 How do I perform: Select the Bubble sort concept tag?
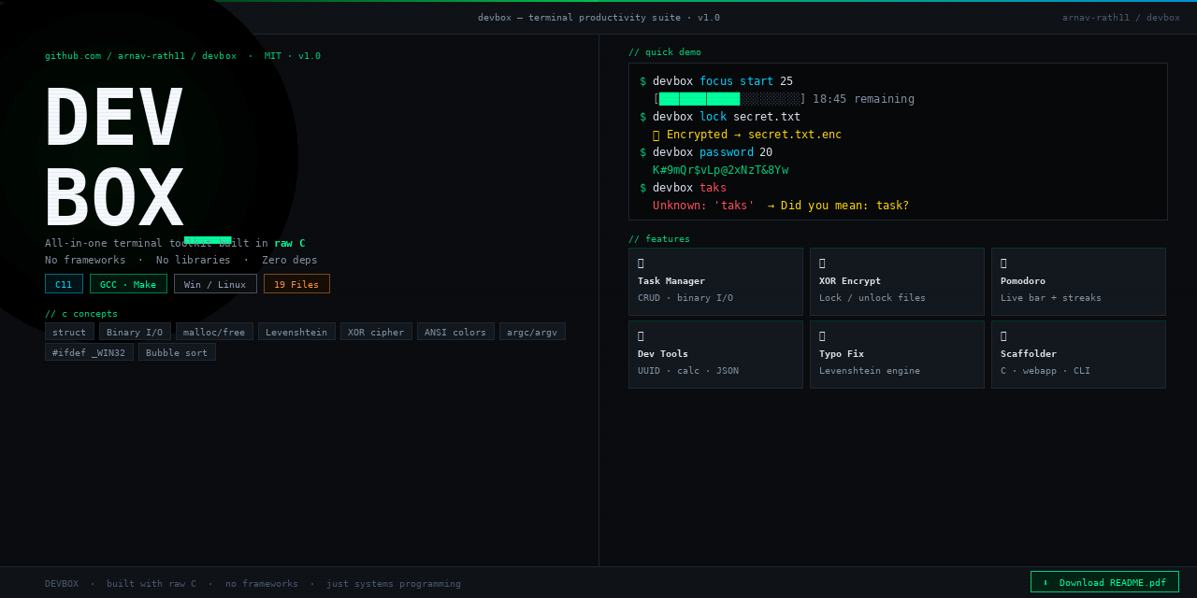[x=177, y=352]
